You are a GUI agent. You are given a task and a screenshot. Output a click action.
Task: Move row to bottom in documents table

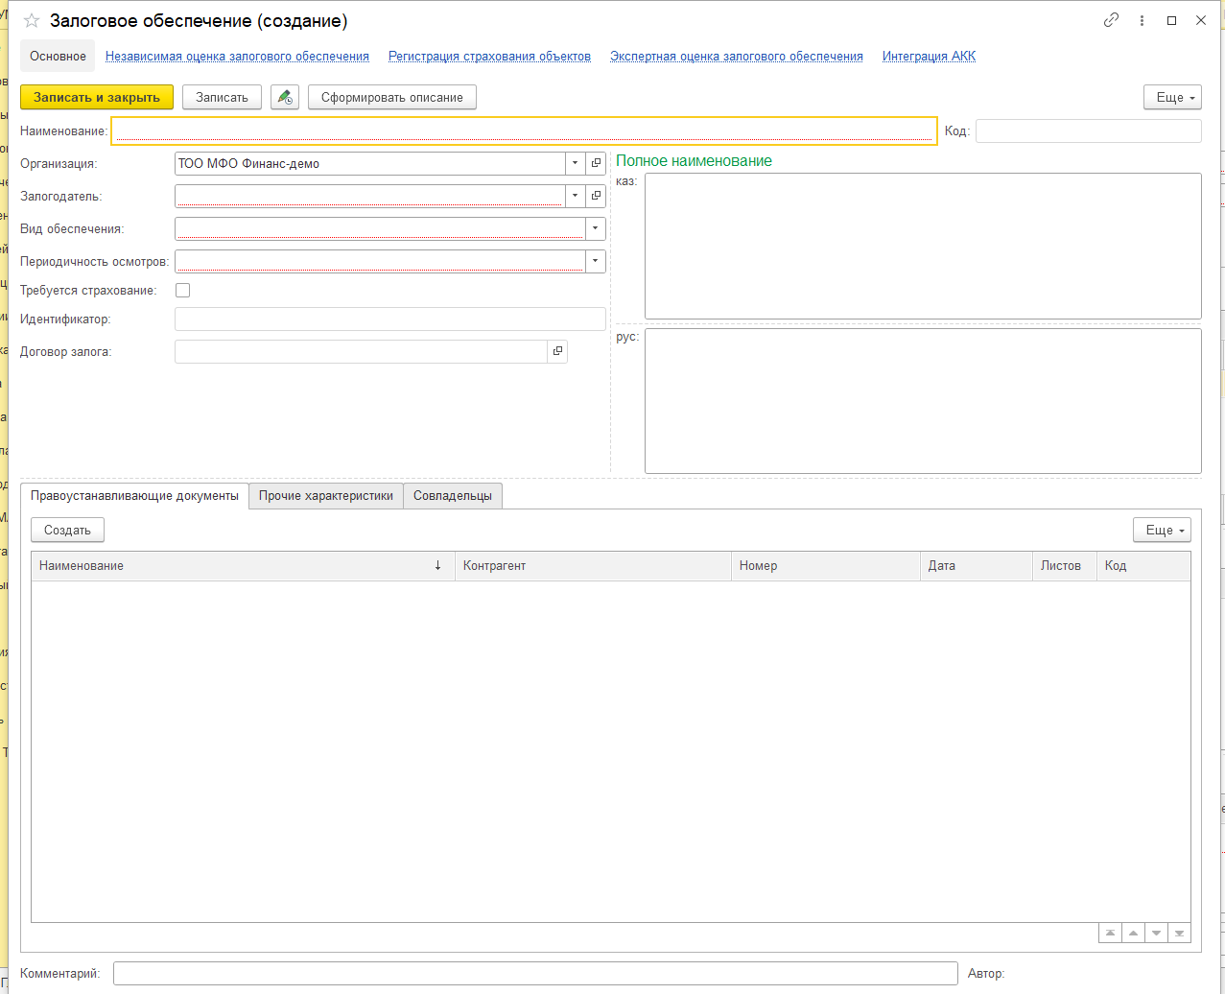coord(1179,933)
